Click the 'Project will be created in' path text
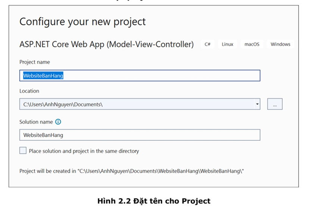Image resolution: width=315 pixels, height=223 pixels. coord(131,171)
